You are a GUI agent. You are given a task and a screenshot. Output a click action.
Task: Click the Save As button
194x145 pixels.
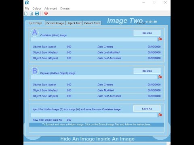[x=147, y=109]
